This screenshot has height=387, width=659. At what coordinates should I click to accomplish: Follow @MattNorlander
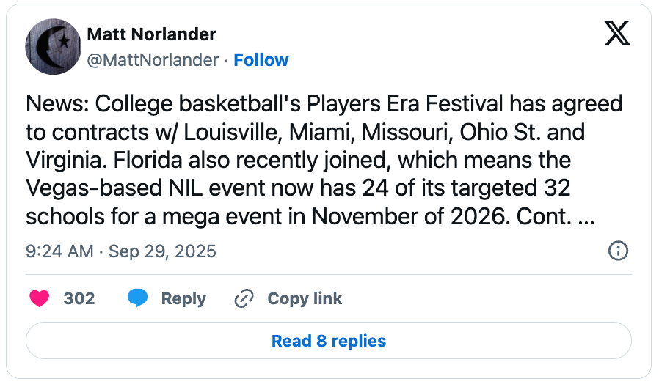[x=261, y=60]
